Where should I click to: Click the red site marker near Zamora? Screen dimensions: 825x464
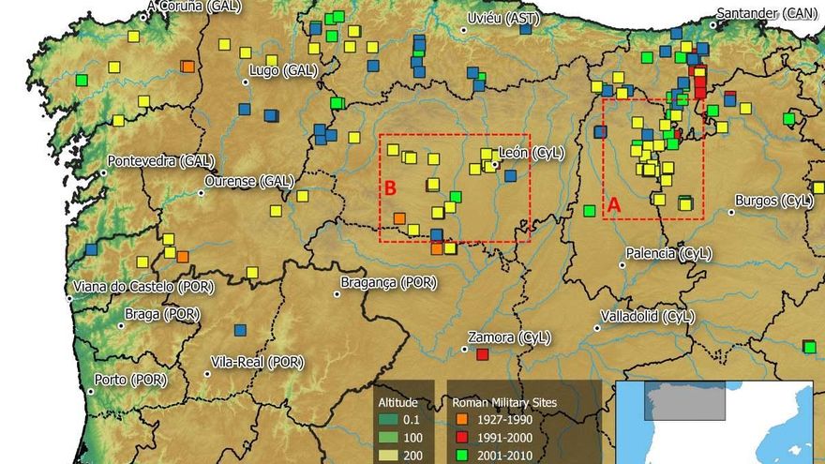pos(483,354)
